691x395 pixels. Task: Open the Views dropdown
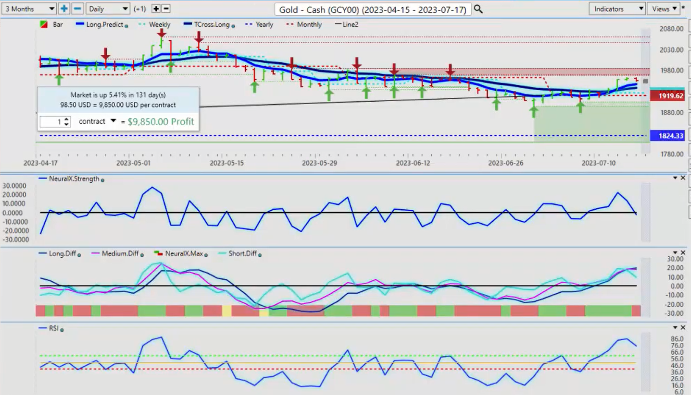[x=663, y=9]
